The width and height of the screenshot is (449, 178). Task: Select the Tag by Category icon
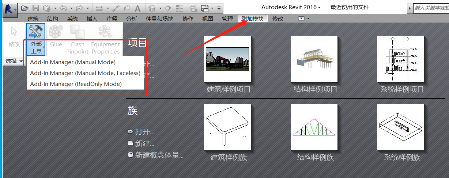(x=127, y=8)
